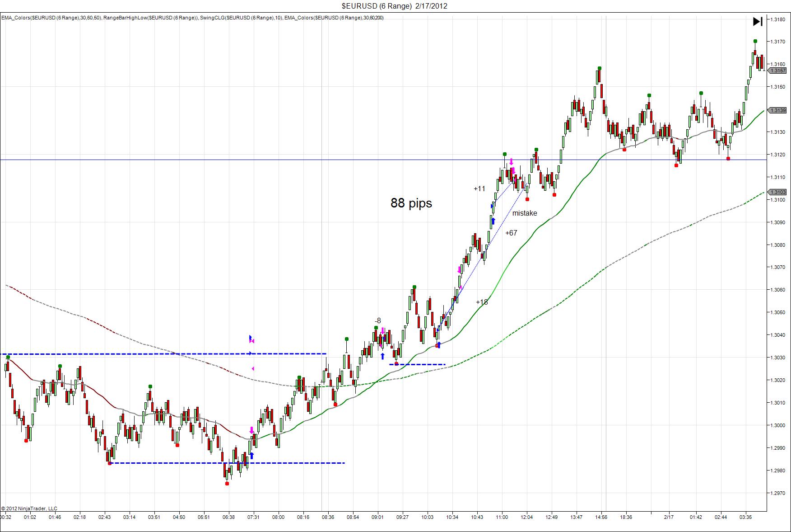Click the 1.3180 price axis label

(778, 19)
